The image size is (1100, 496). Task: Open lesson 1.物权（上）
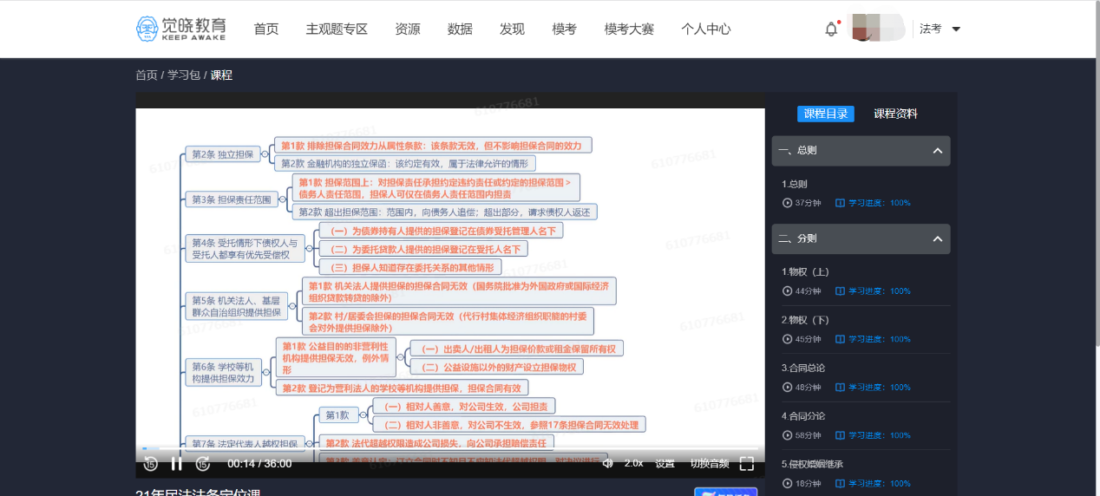pyautogui.click(x=806, y=272)
